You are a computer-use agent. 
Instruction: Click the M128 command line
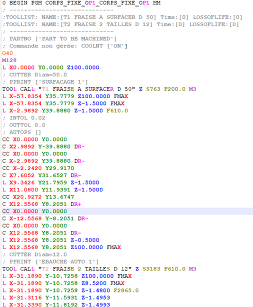[9, 60]
